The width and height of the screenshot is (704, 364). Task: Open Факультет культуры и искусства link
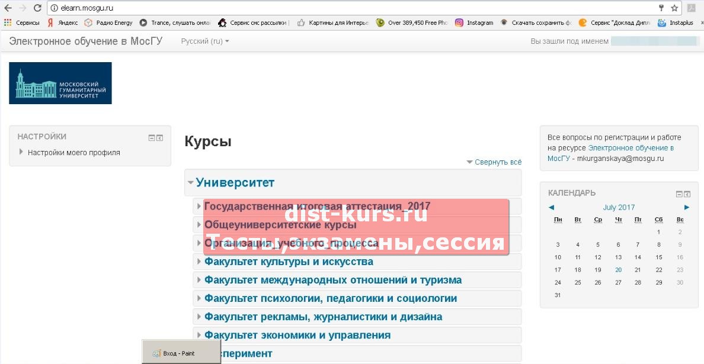(289, 262)
